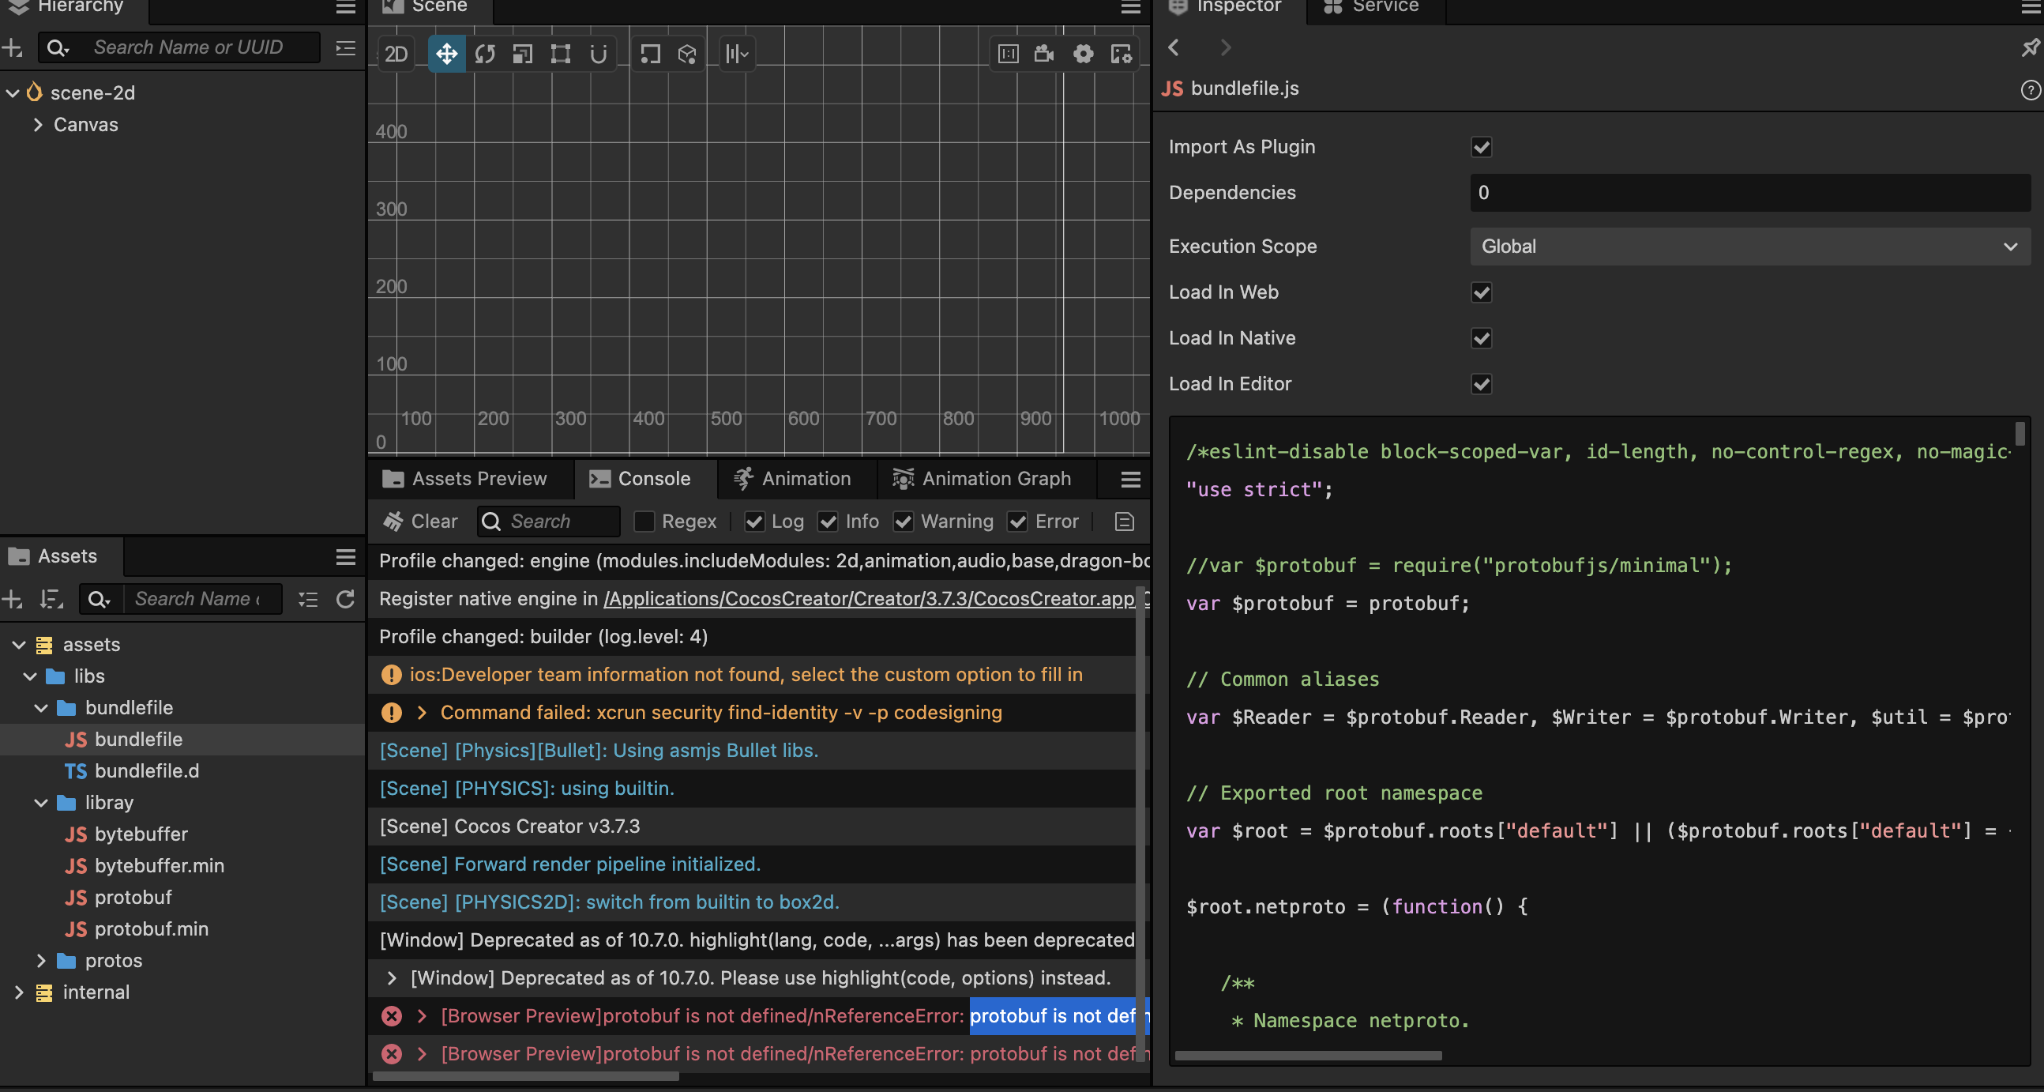Select the Move gizmo tool
The height and width of the screenshot is (1092, 2044).
[447, 53]
